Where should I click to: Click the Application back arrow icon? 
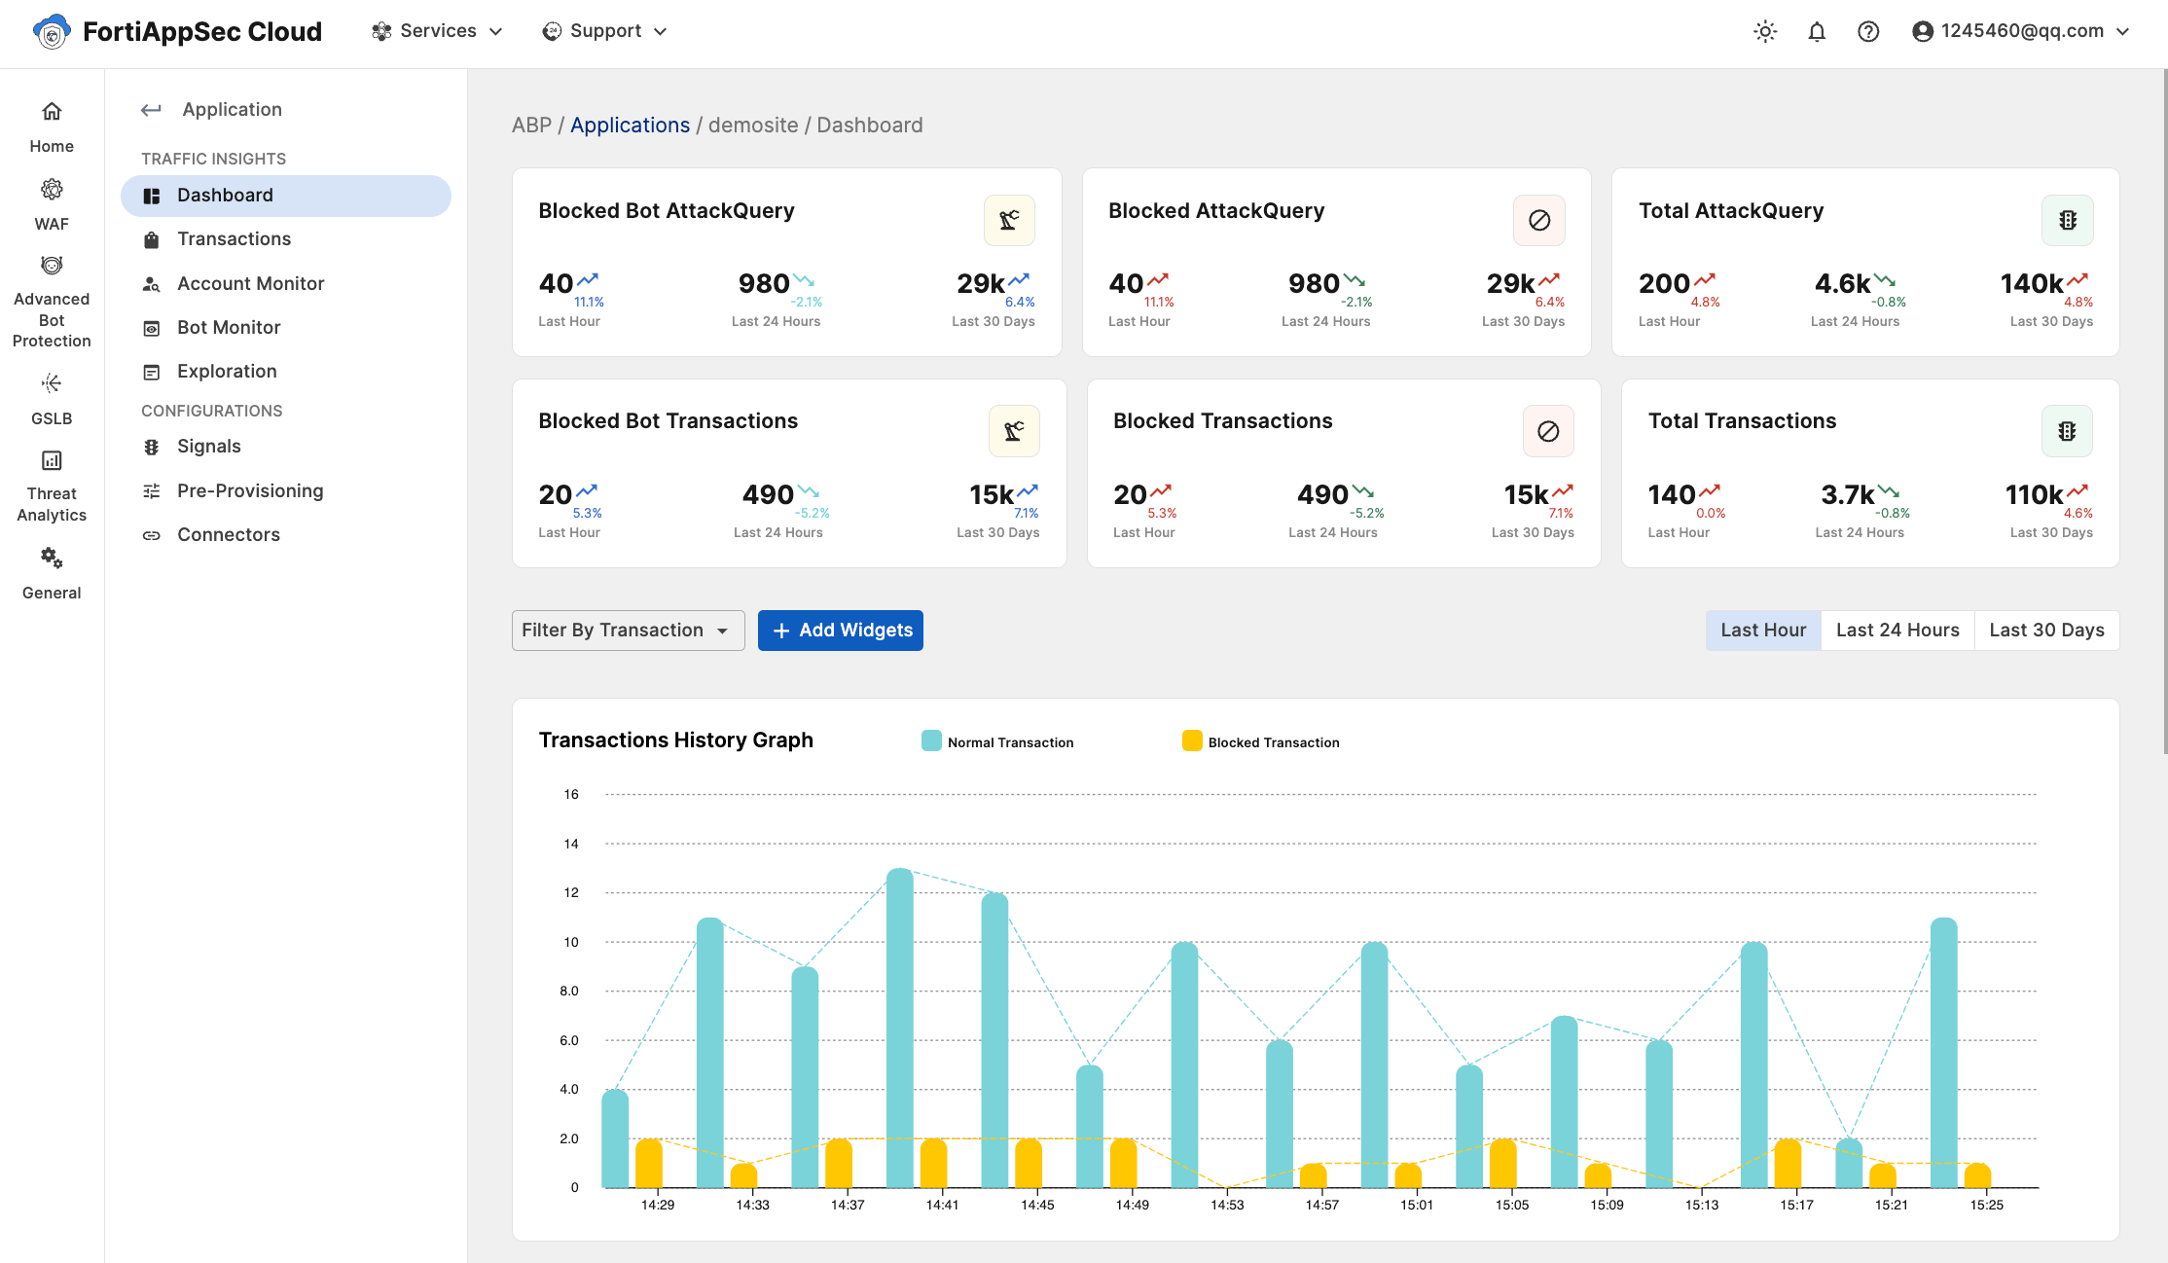[x=151, y=110]
